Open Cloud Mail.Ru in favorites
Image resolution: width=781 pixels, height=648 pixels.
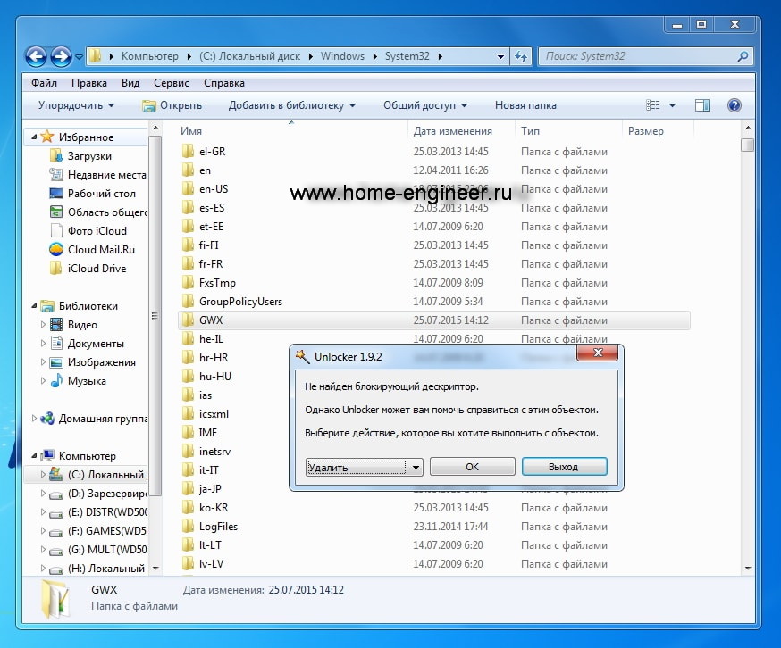click(100, 250)
